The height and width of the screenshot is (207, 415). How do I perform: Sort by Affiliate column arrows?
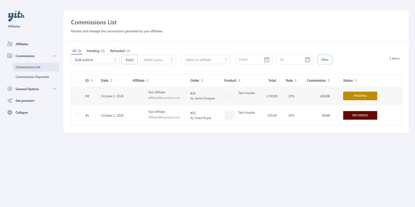tap(147, 80)
